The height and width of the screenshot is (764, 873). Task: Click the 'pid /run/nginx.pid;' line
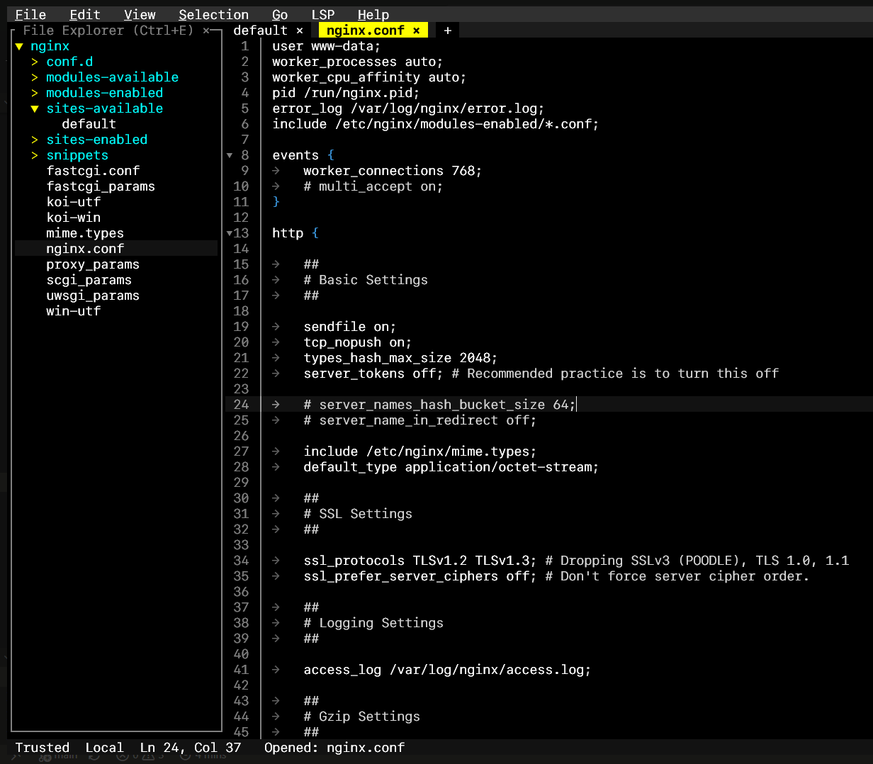(x=346, y=93)
